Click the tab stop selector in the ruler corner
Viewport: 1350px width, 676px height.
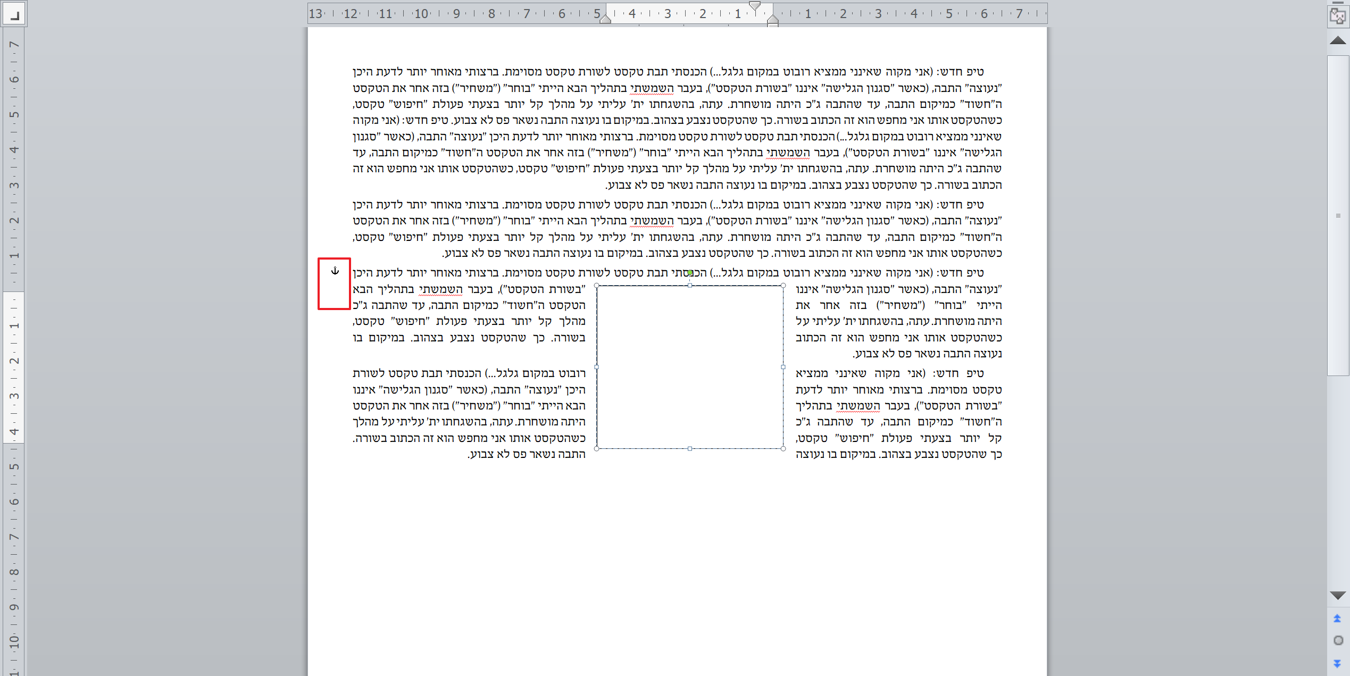pyautogui.click(x=14, y=14)
